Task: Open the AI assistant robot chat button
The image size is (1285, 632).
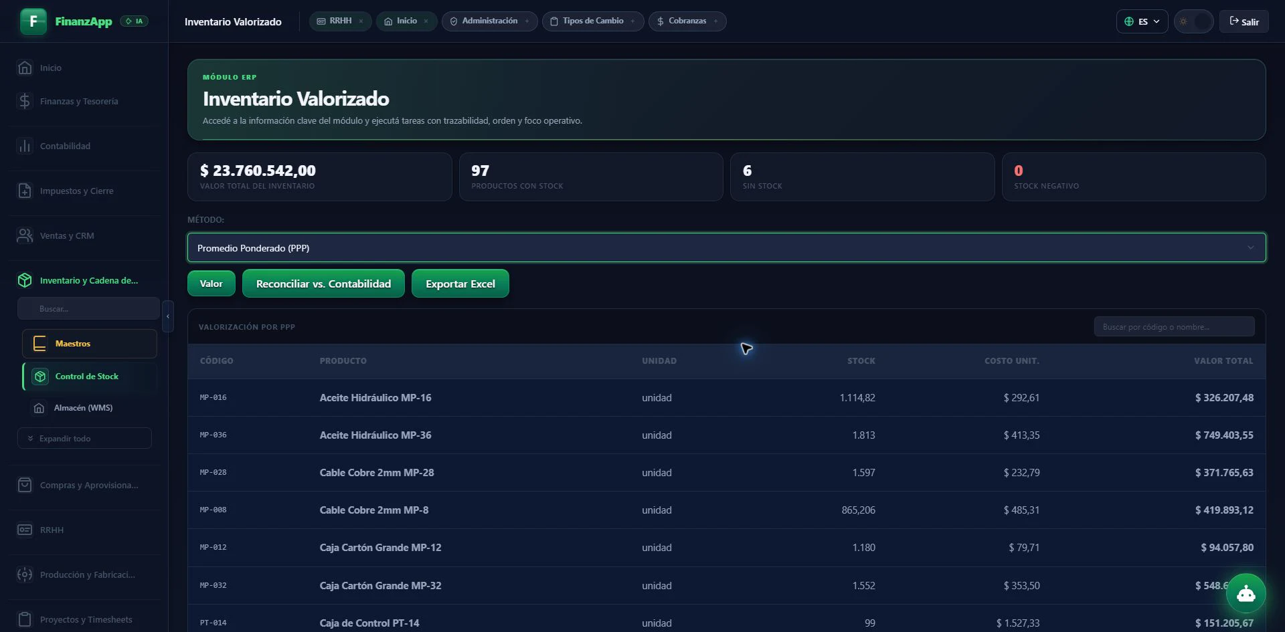Action: pos(1246,593)
